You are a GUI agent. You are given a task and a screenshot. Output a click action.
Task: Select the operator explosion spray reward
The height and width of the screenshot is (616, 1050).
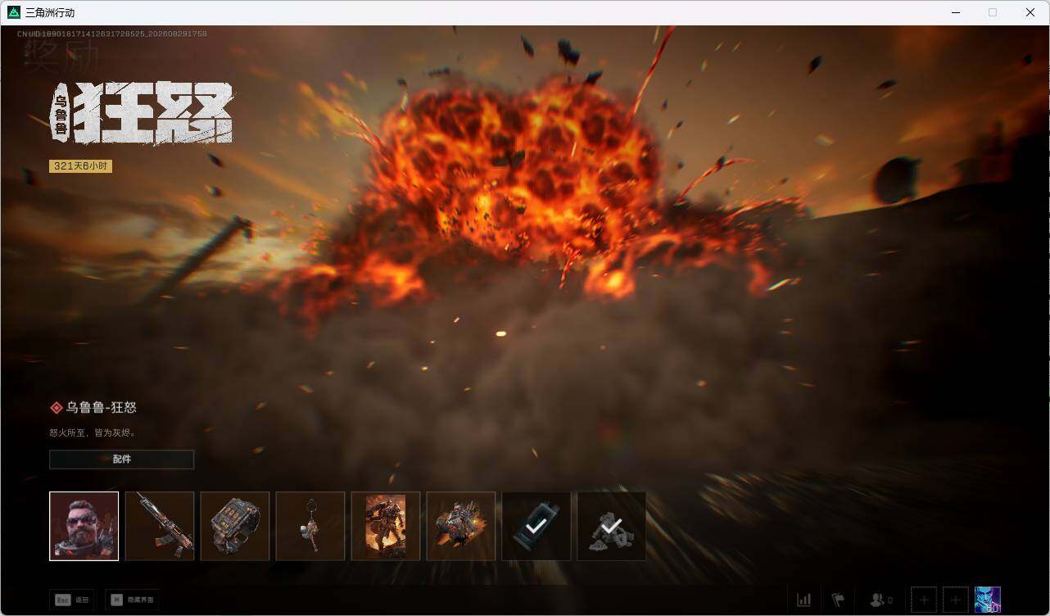[461, 526]
